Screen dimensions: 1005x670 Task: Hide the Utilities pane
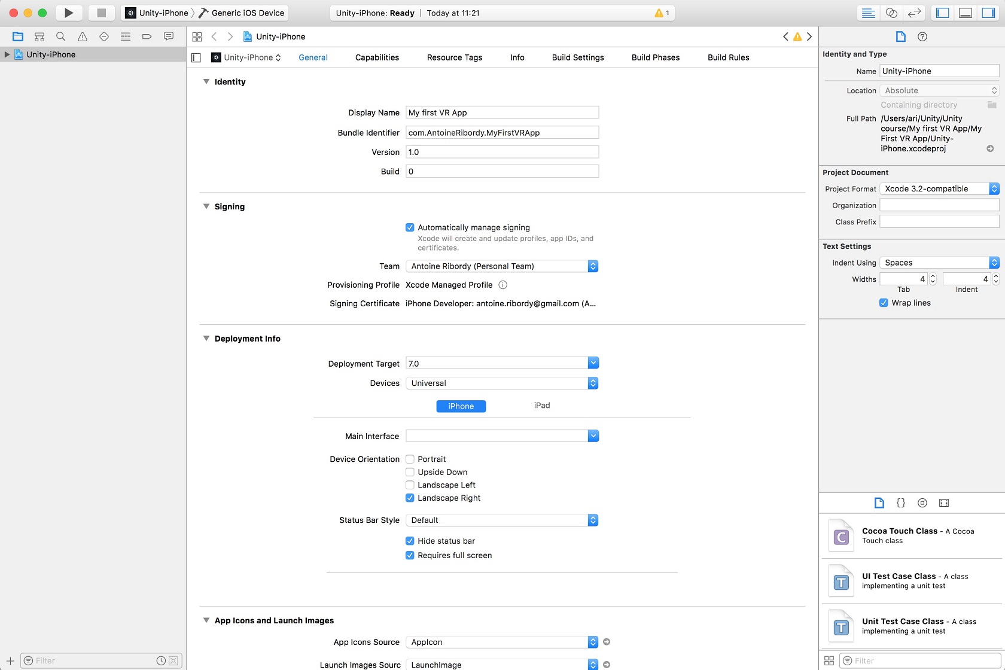988,13
